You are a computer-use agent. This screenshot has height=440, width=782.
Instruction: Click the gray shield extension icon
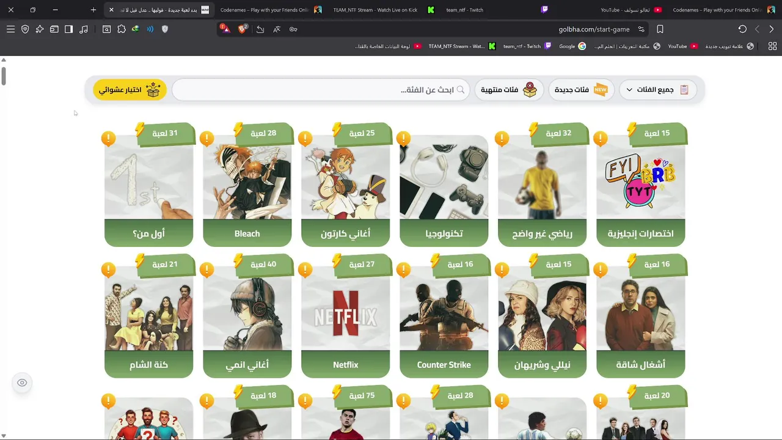(x=164, y=29)
